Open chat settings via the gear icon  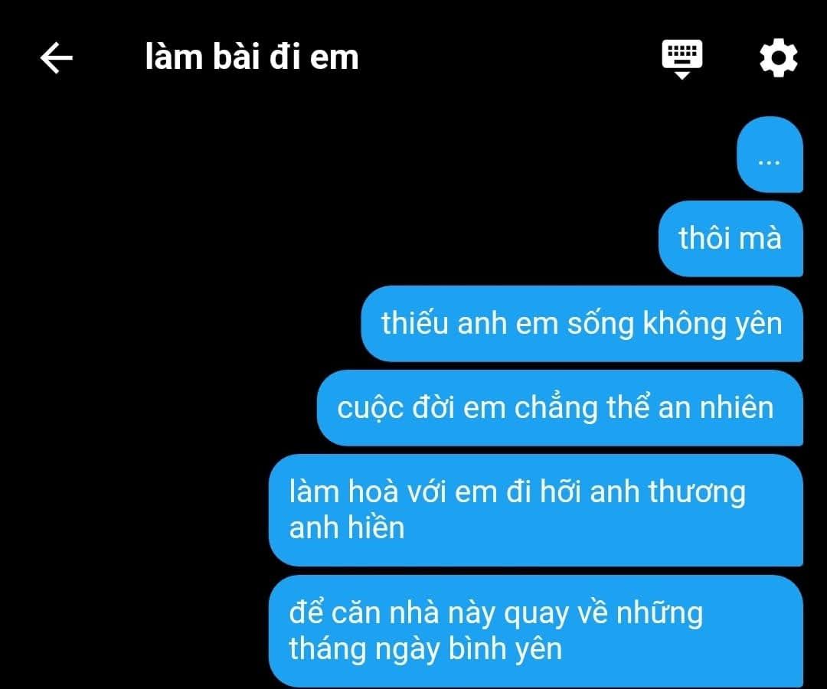click(x=779, y=57)
